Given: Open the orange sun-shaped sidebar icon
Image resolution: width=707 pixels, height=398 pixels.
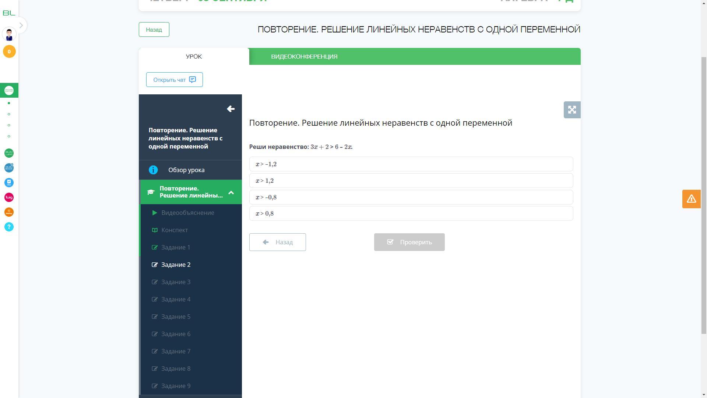Looking at the screenshot, I should [9, 212].
